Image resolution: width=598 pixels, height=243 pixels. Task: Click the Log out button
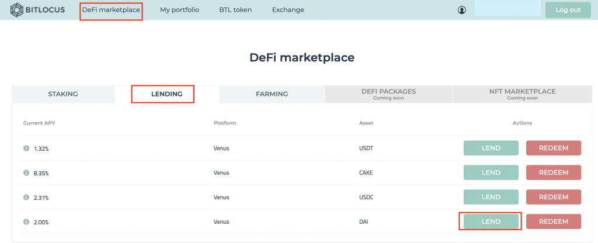coord(568,10)
